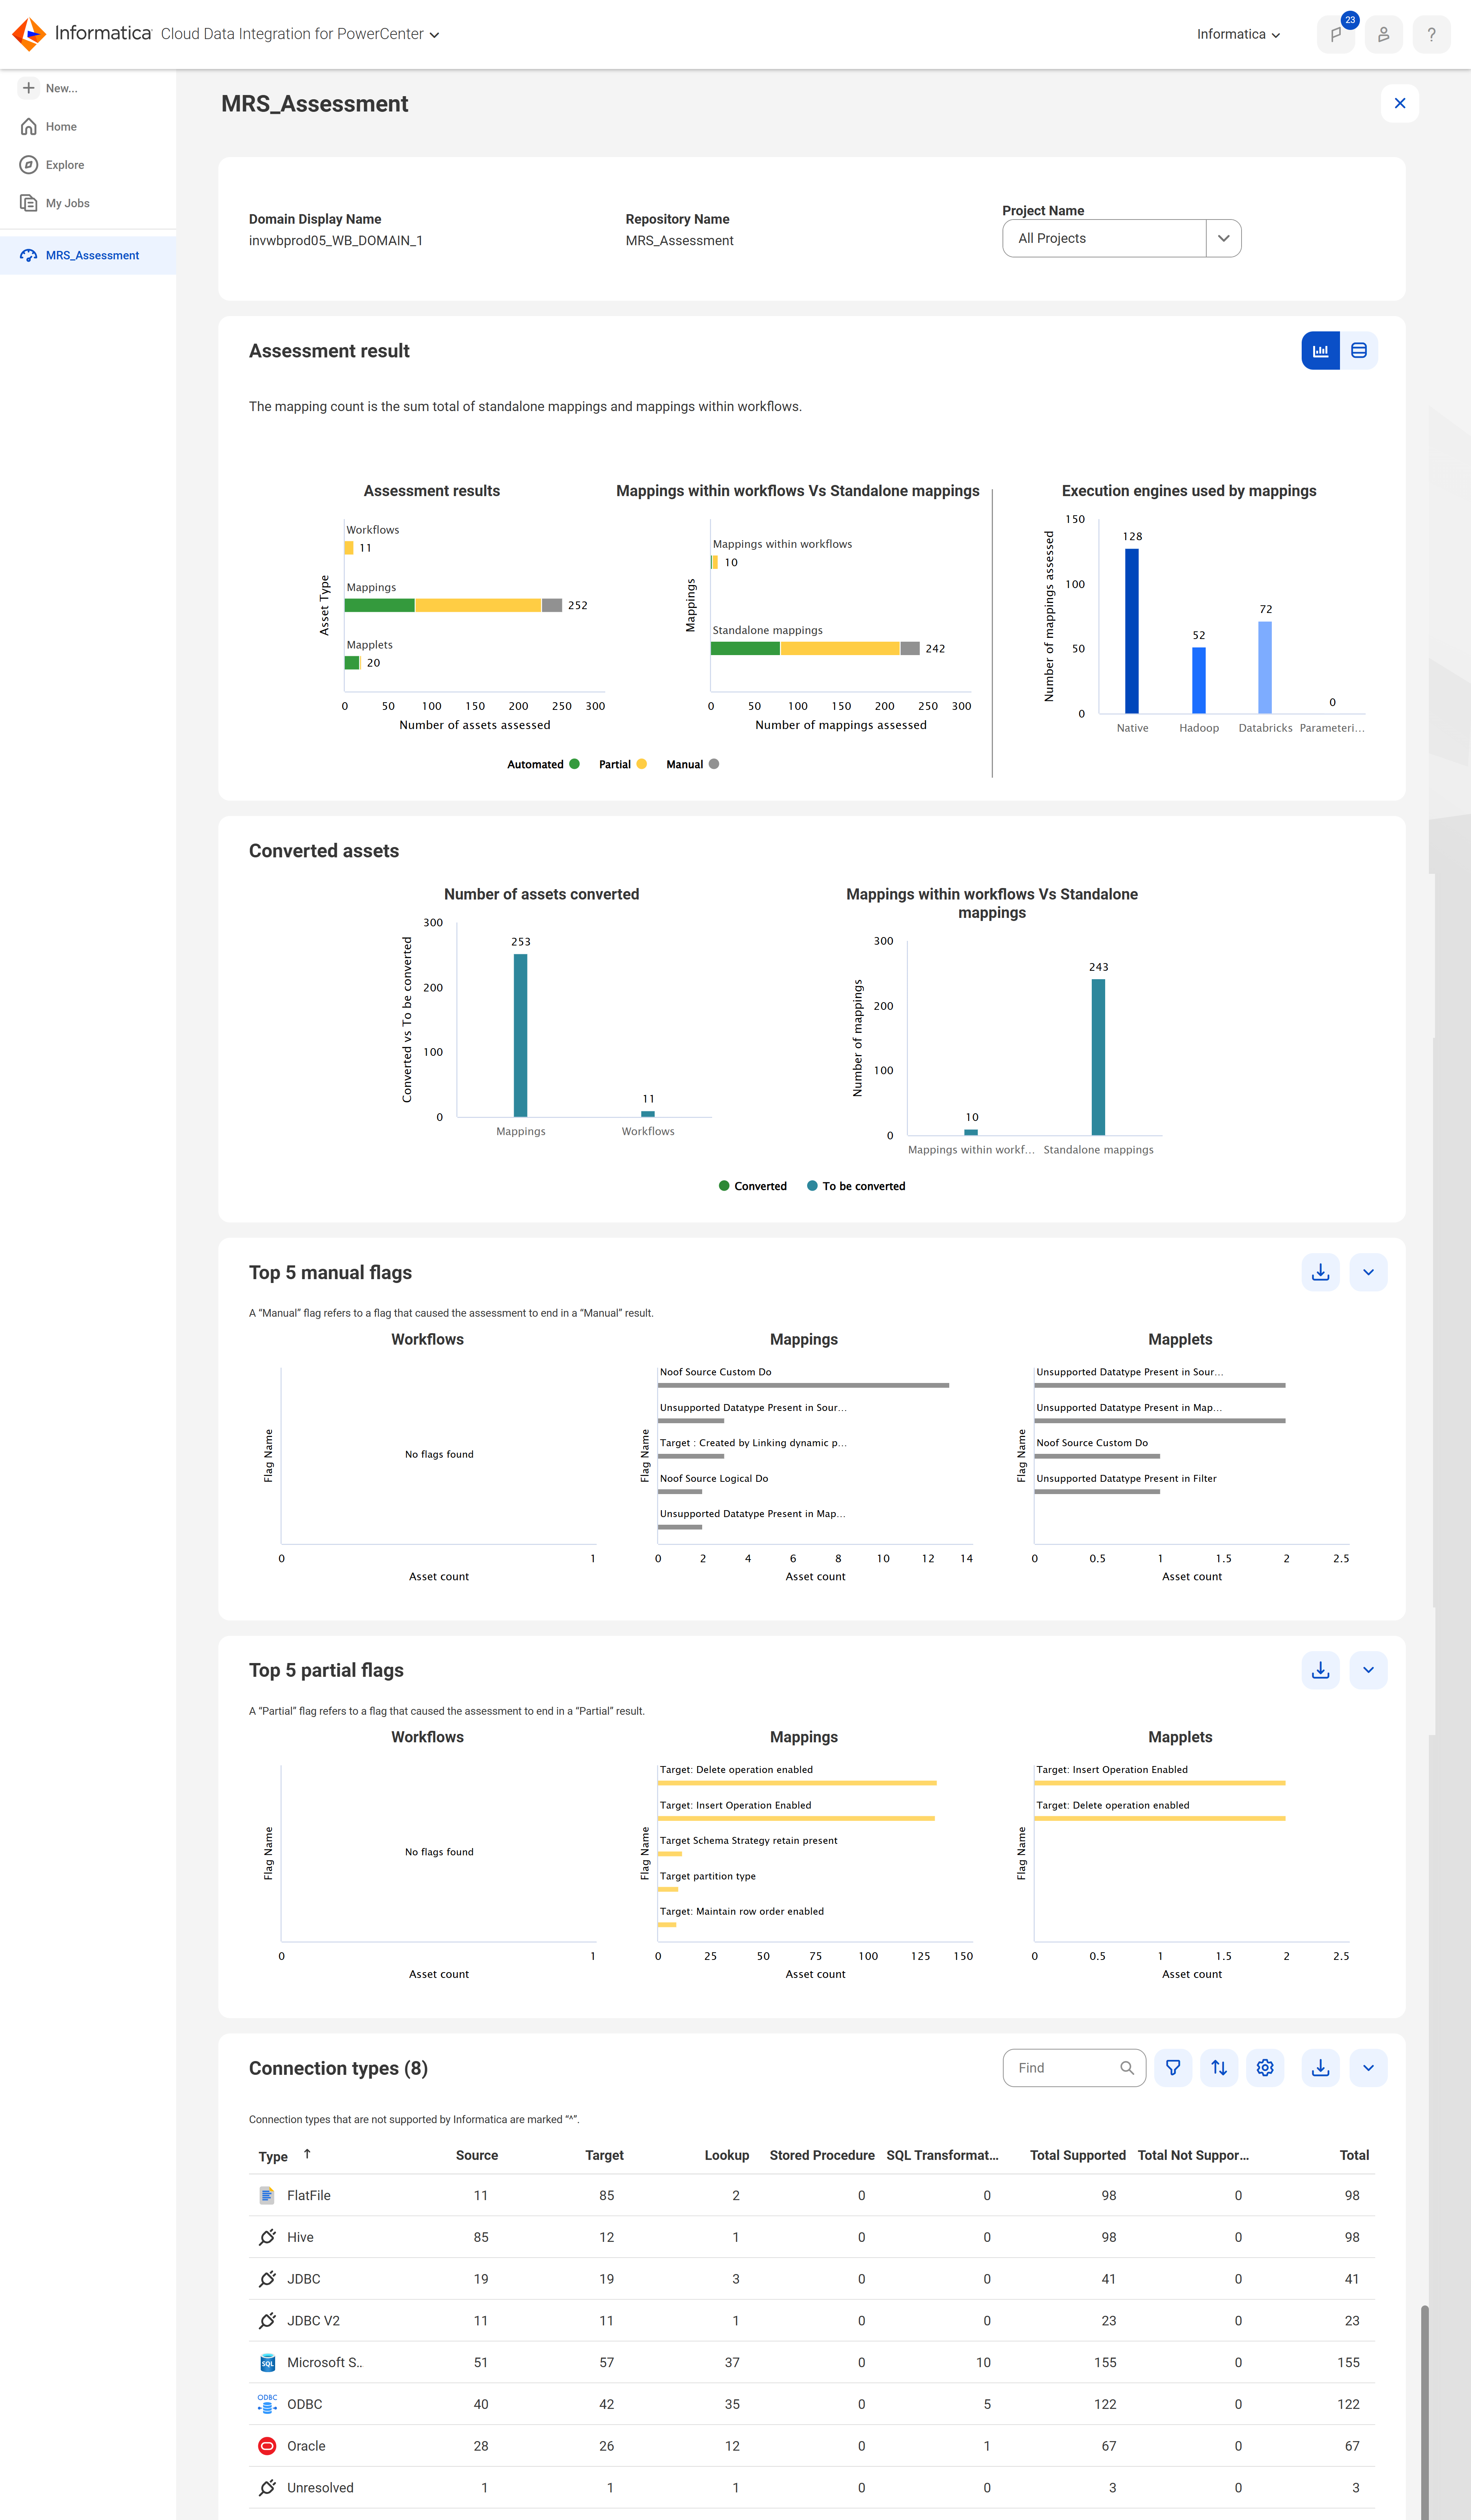This screenshot has height=2520, width=1471.
Task: Click the search magnifier icon in Find
Action: tap(1127, 2068)
